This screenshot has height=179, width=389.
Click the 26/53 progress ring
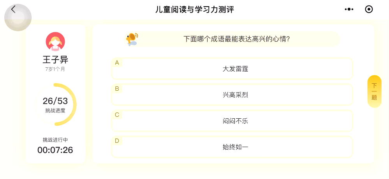tap(55, 104)
